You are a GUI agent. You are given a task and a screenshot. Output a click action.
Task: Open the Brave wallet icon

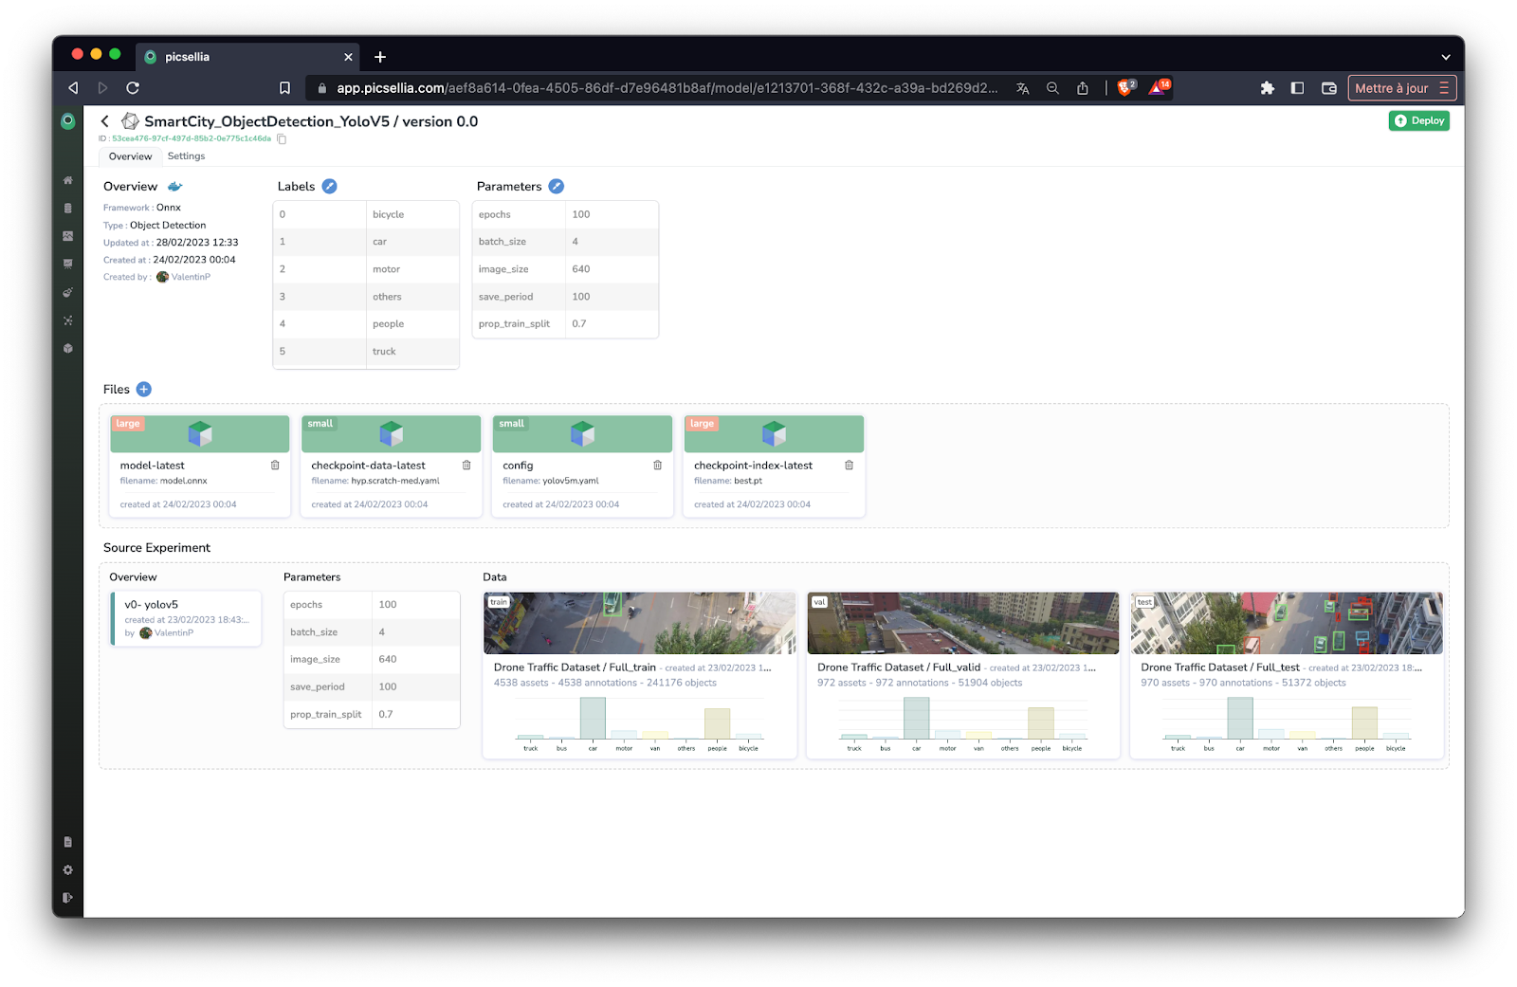[x=1329, y=88]
